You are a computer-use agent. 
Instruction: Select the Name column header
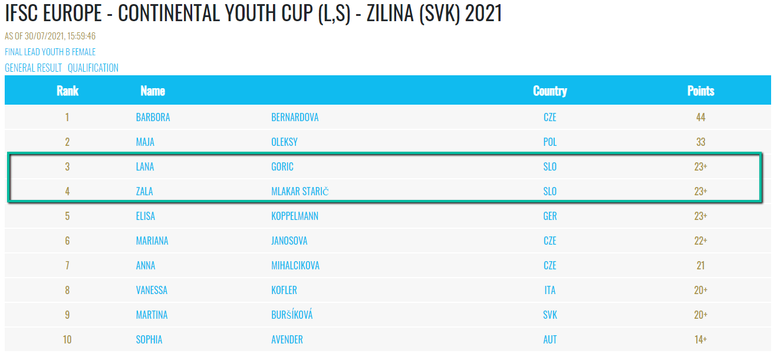(x=153, y=91)
